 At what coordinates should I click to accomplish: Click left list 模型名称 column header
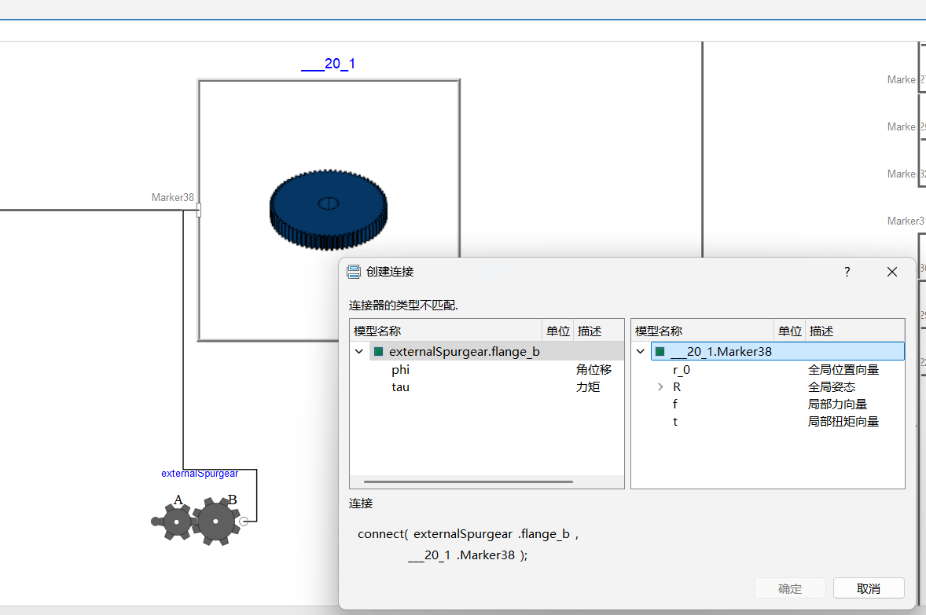pos(446,331)
